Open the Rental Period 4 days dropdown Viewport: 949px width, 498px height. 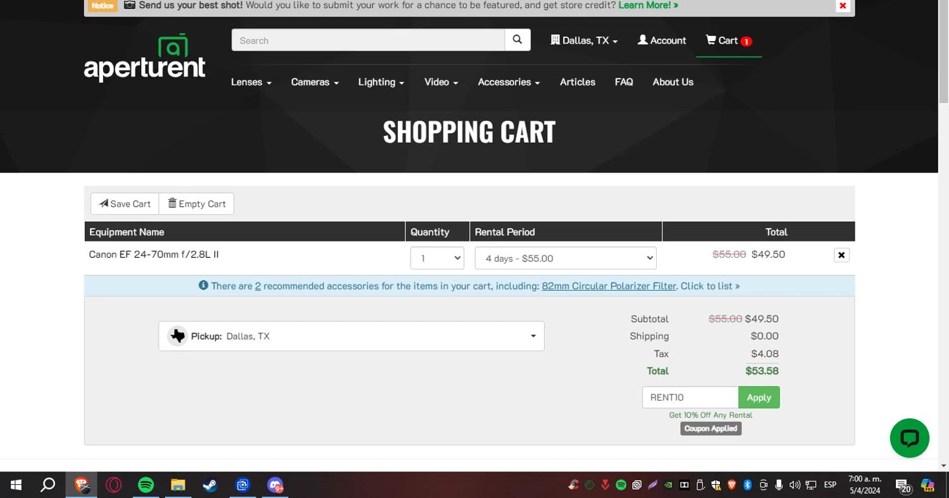566,258
